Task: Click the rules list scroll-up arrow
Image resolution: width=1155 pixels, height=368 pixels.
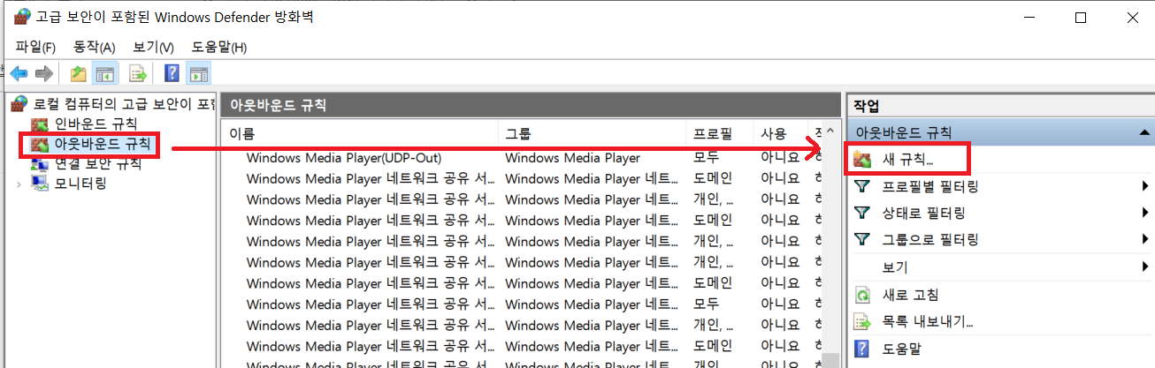Action: (830, 129)
